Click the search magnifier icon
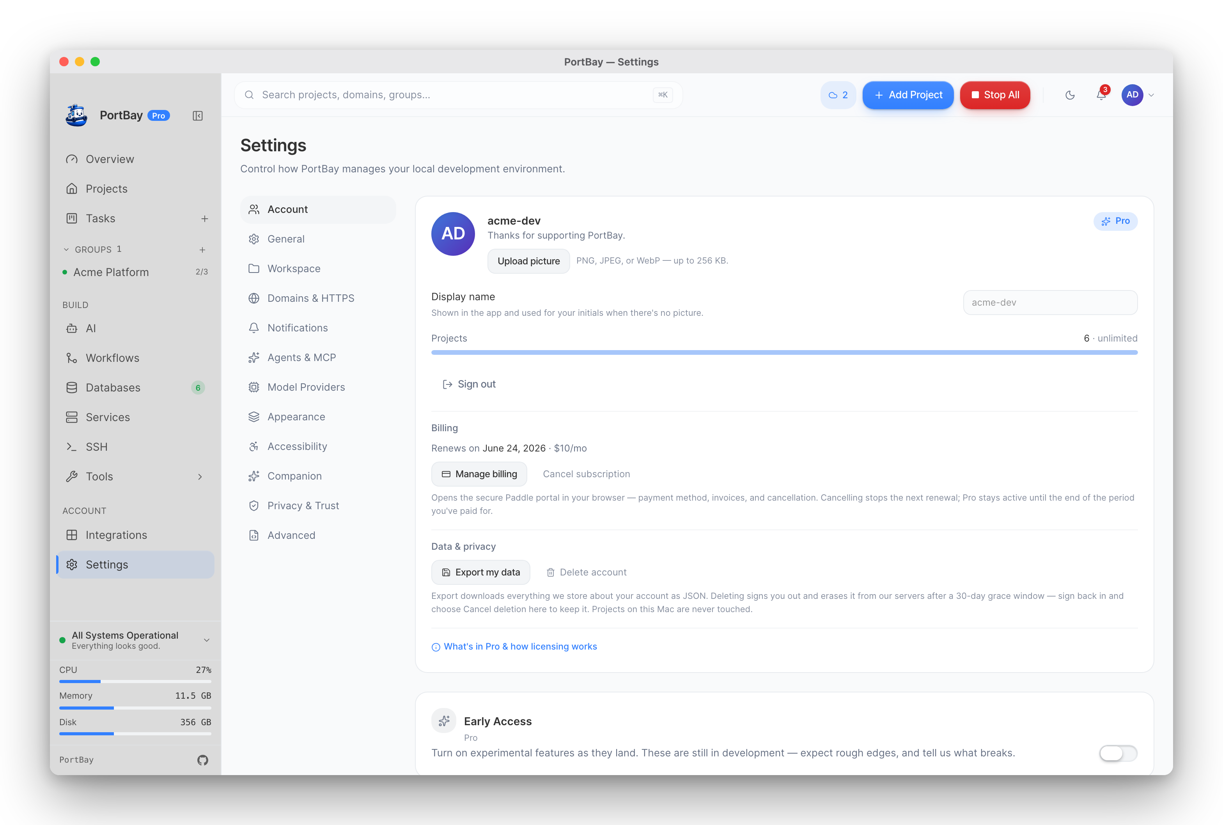This screenshot has width=1223, height=825. (250, 95)
